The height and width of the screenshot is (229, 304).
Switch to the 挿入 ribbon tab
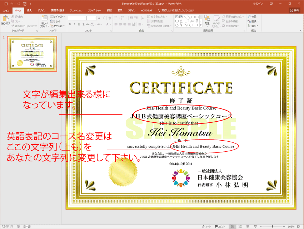coord(29,10)
